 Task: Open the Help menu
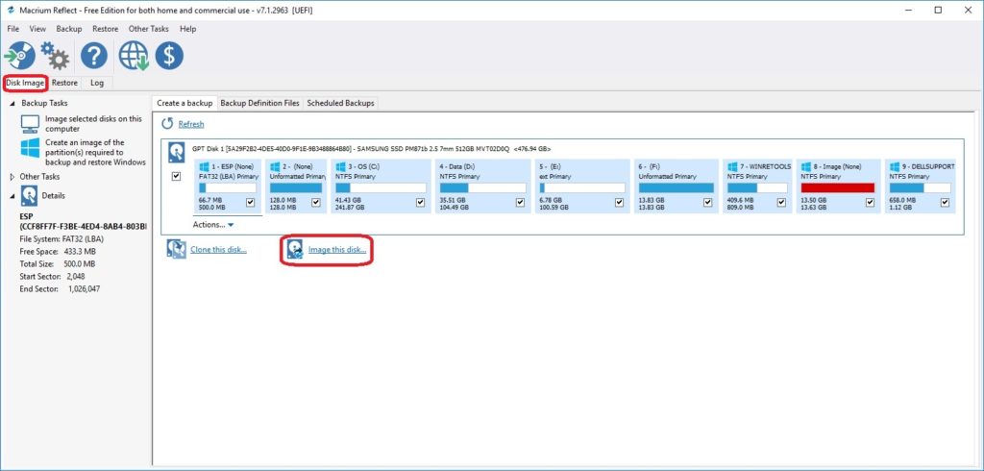[187, 29]
